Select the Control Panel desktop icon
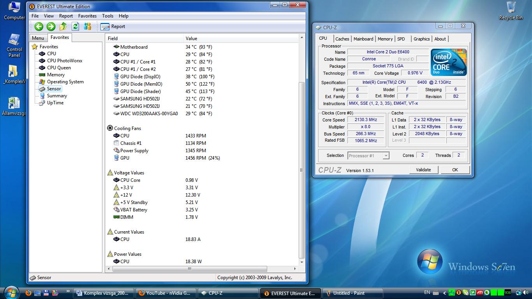This screenshot has width=532, height=299. tap(14, 46)
